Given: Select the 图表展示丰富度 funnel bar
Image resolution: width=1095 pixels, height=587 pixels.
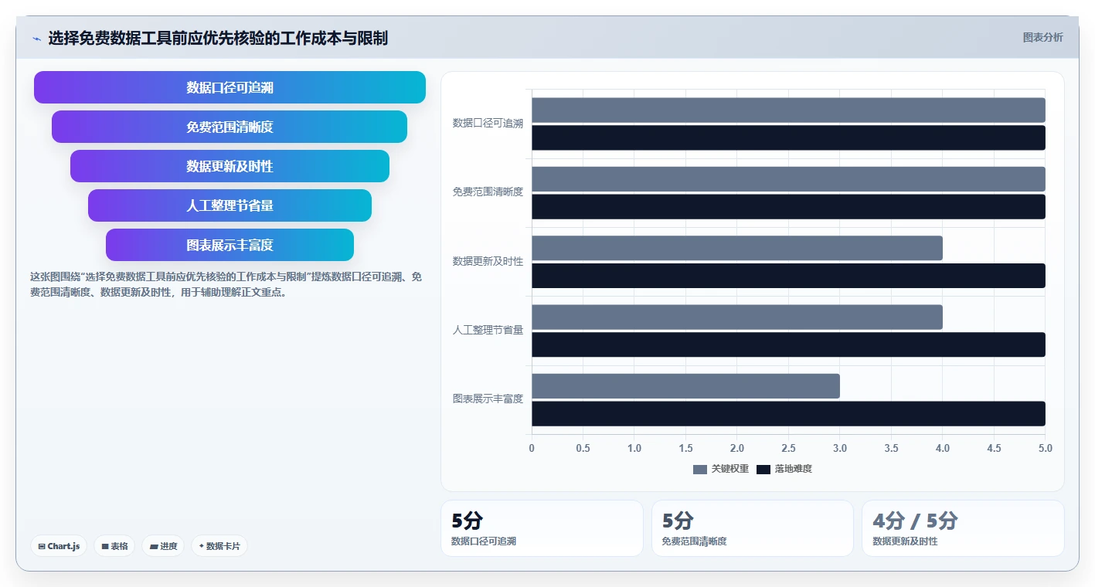Looking at the screenshot, I should pos(230,245).
